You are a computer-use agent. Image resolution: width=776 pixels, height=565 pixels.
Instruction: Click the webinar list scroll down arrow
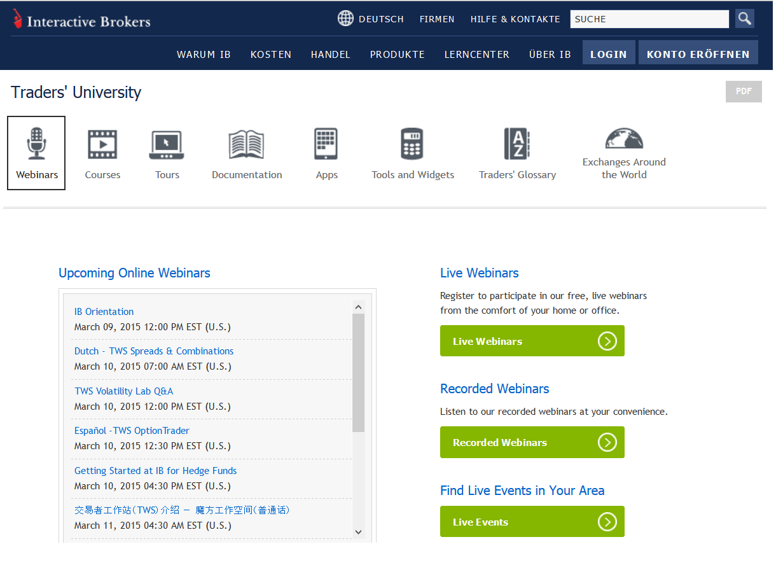coord(358,532)
